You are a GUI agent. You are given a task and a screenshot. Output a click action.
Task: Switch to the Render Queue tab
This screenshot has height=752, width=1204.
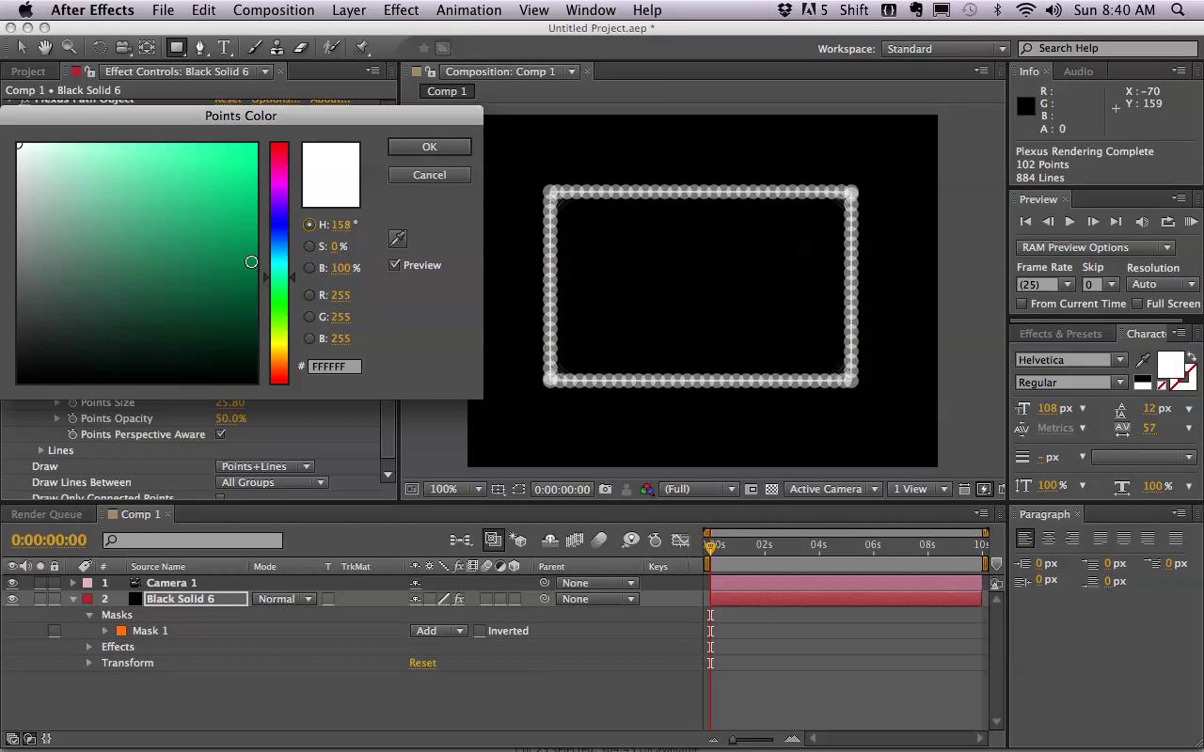(46, 514)
